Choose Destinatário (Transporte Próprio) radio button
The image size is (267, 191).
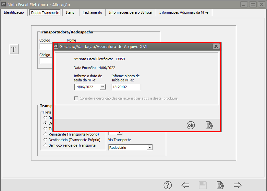(x=45, y=140)
